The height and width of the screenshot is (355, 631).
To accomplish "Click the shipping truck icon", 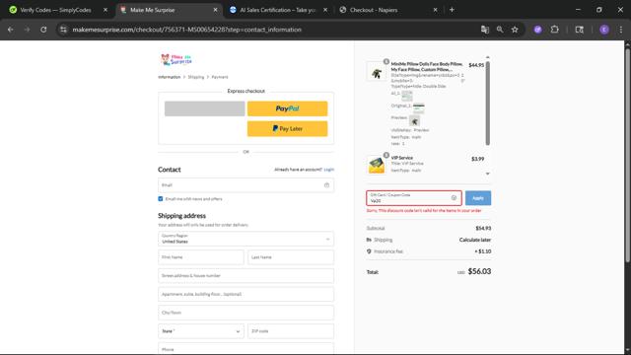I will tap(369, 240).
